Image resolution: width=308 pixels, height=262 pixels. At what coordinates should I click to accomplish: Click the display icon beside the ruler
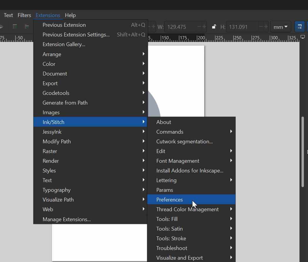[303, 37]
